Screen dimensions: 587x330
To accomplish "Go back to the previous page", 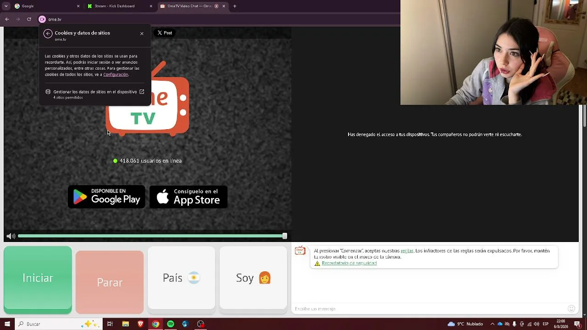I will click(x=7, y=19).
